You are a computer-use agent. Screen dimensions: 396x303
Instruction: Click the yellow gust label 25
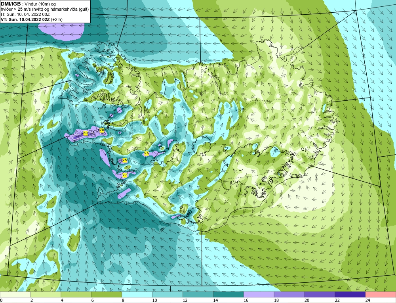pyautogui.click(x=124, y=160)
